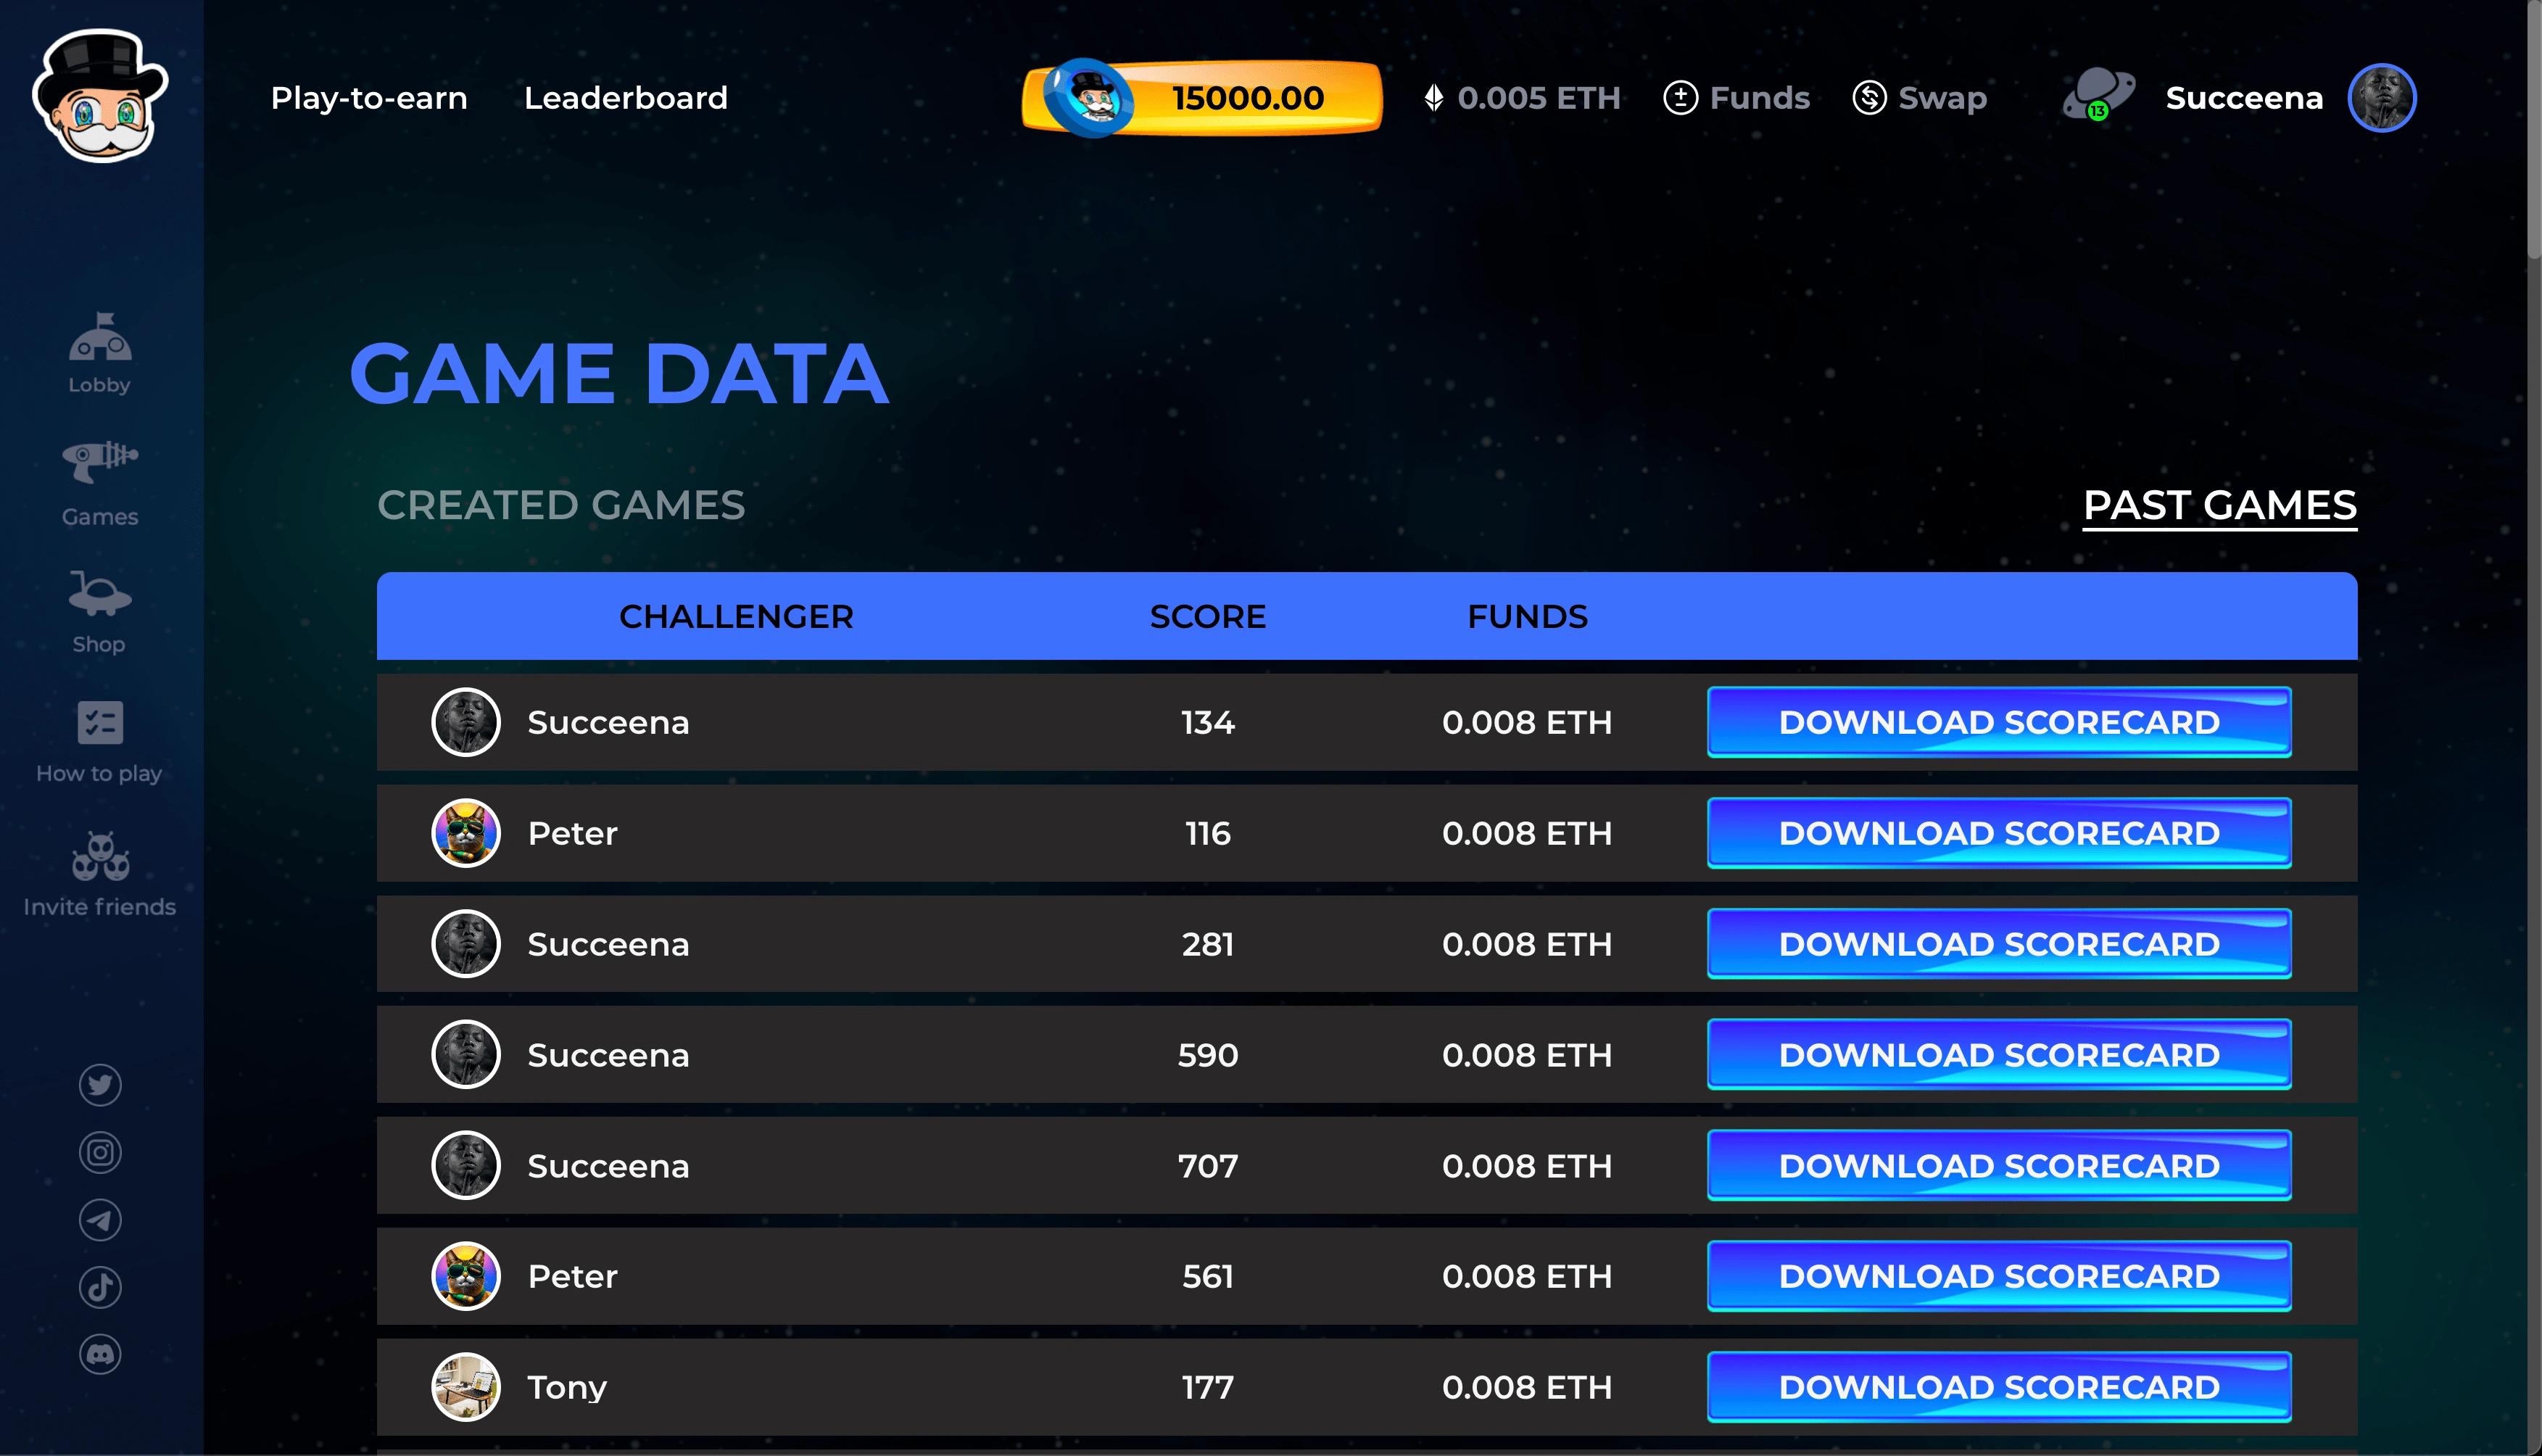The height and width of the screenshot is (1456, 2542).
Task: Download scorecard for Succeena score 707
Action: (1999, 1165)
